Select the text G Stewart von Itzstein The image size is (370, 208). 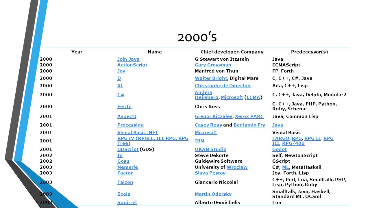pos(222,59)
